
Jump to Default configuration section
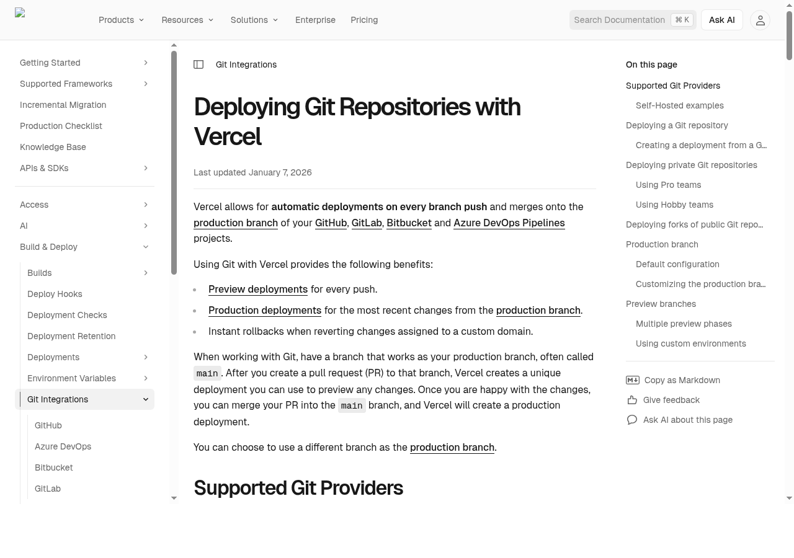pyautogui.click(x=677, y=264)
